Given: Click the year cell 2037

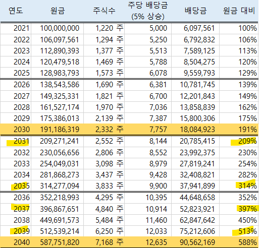Looking at the screenshot, I should (22, 209).
